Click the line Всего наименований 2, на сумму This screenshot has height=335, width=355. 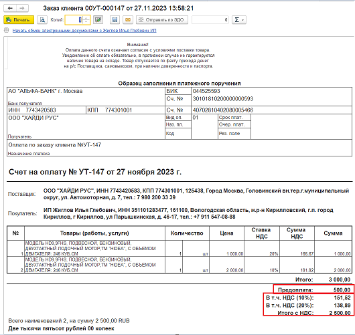pyautogui.click(x=69, y=321)
